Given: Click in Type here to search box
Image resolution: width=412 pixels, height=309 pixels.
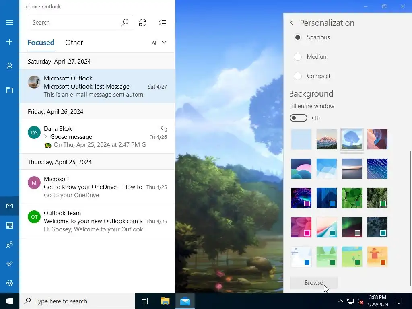Looking at the screenshot, I should (x=77, y=301).
